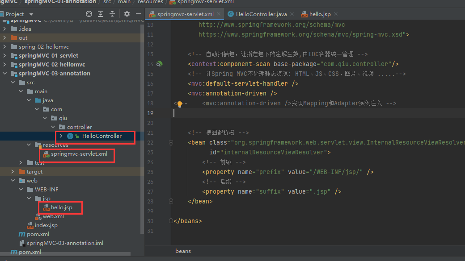Select the root pom.xml at tree bottom
Screen dimensions: 465x261
(30, 252)
